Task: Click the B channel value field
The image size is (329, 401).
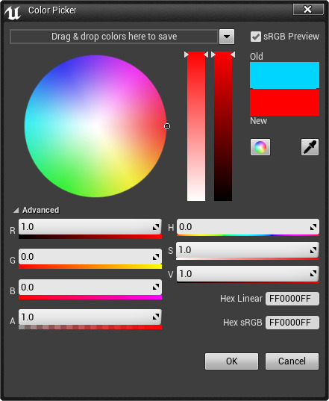Action: click(x=90, y=287)
